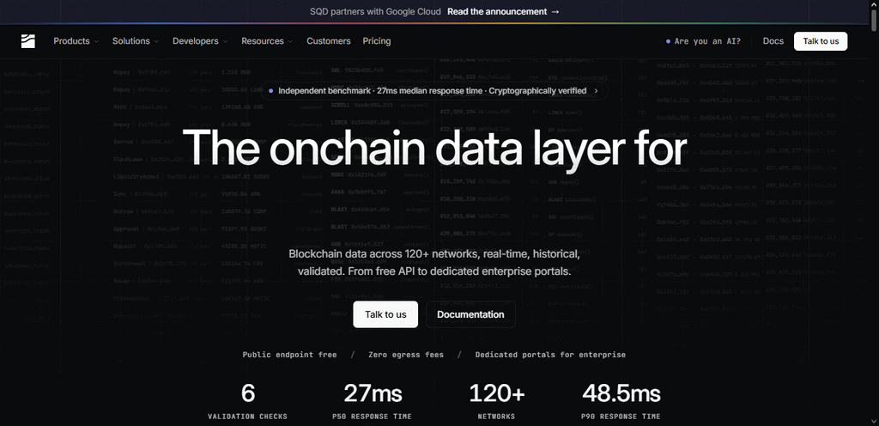
Task: Click the '48.5ms' P90 response time stat
Action: (x=621, y=393)
